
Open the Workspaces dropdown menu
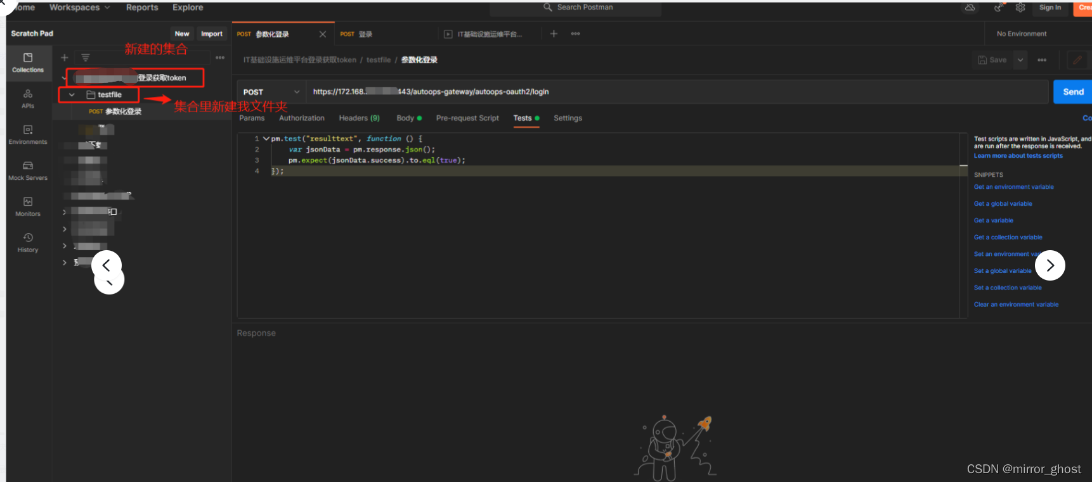pyautogui.click(x=80, y=8)
